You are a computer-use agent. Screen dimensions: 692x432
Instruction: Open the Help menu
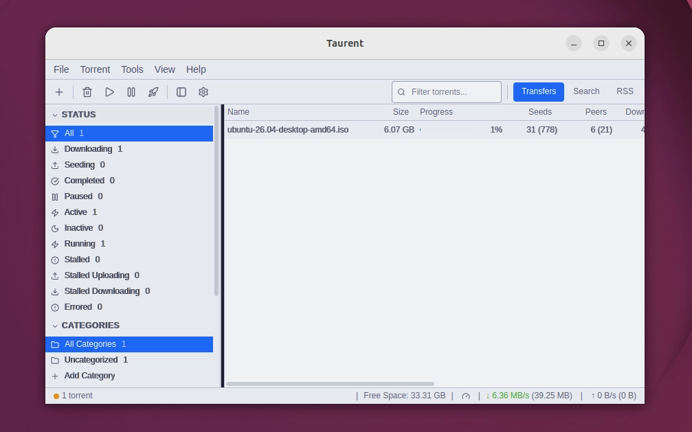tap(196, 69)
